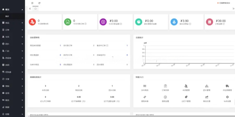Viewport: 235px width, 117px height.
Task: Switch to the home tab
Action: click(x=36, y=9)
